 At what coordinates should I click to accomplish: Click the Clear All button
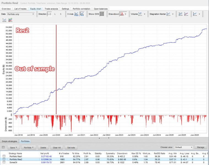(57, 148)
